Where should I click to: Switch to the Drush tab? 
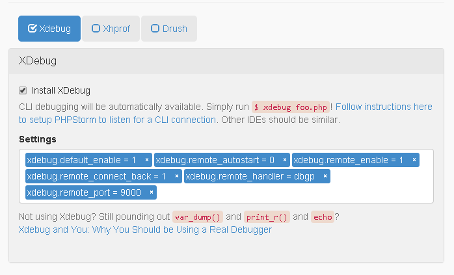coord(169,29)
